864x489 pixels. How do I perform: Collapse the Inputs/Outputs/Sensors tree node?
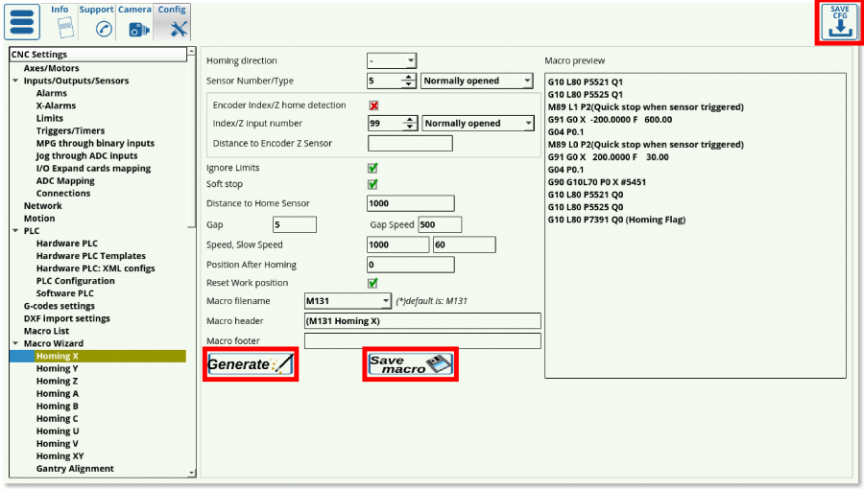(15, 81)
